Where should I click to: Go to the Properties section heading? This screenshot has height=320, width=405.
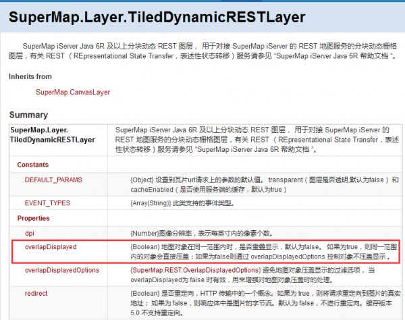click(x=33, y=218)
